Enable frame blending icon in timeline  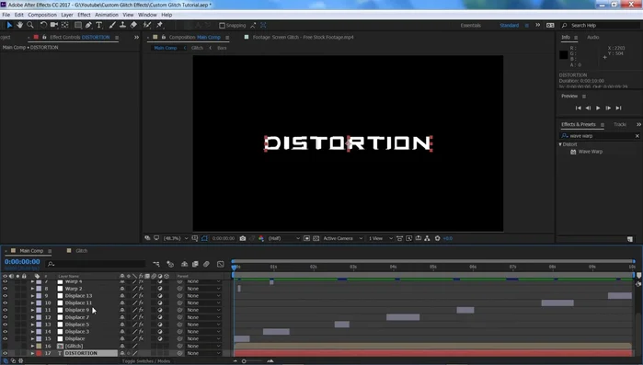pos(195,264)
